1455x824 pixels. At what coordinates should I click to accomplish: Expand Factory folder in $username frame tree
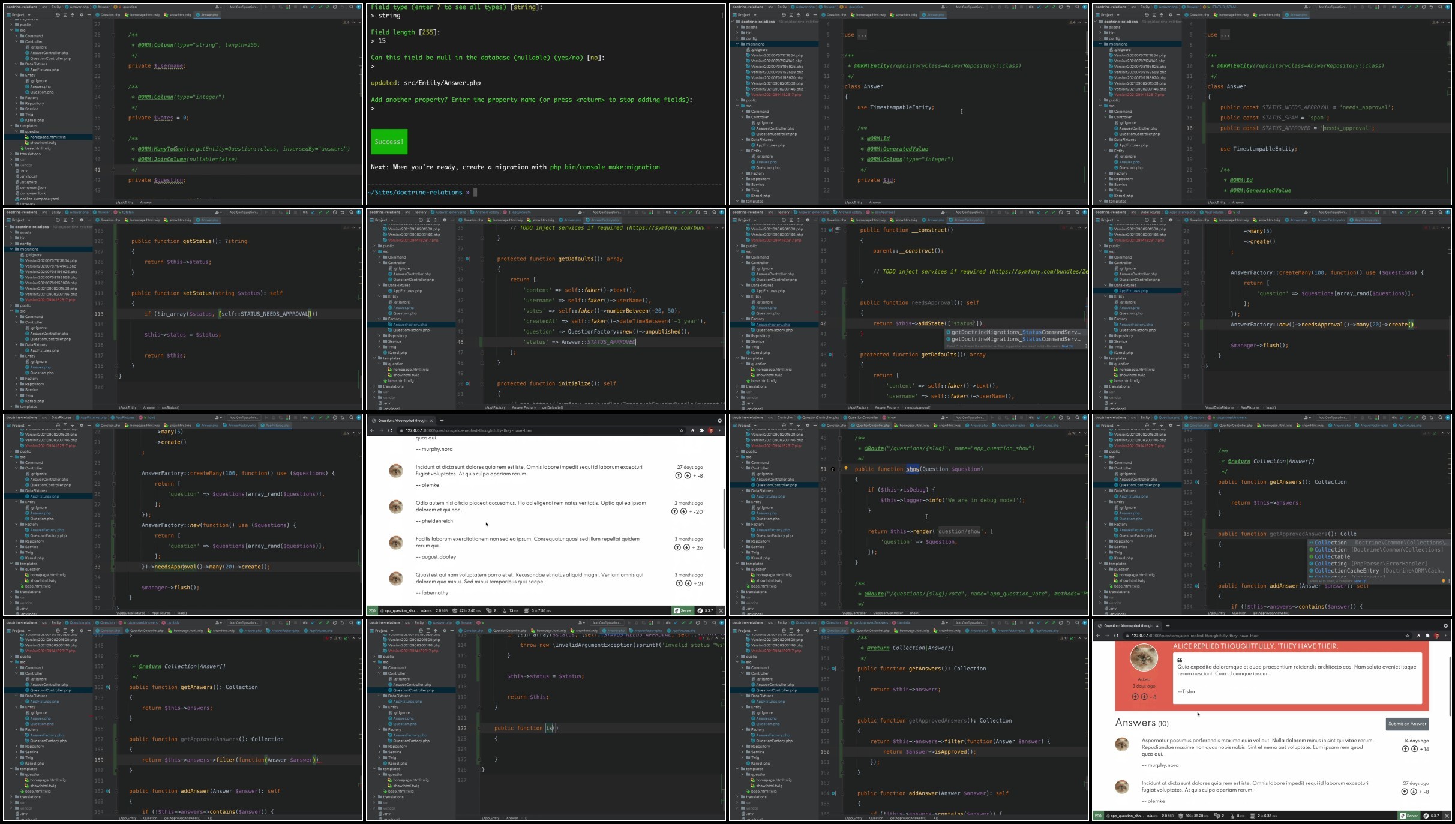click(17, 98)
